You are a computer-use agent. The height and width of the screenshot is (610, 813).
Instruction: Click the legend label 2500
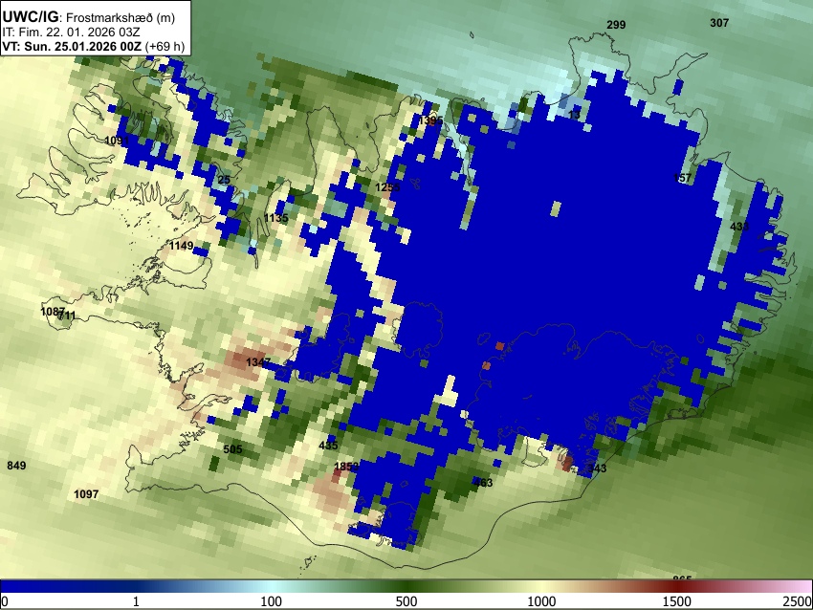(x=798, y=601)
